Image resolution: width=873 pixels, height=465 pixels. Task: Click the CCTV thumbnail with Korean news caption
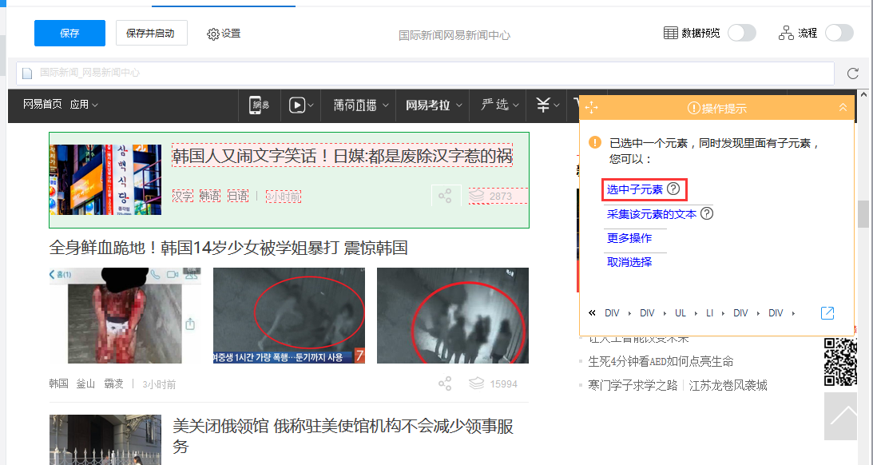tap(289, 316)
